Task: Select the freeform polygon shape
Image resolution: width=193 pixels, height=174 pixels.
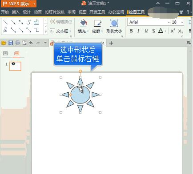Action: coord(36,22)
